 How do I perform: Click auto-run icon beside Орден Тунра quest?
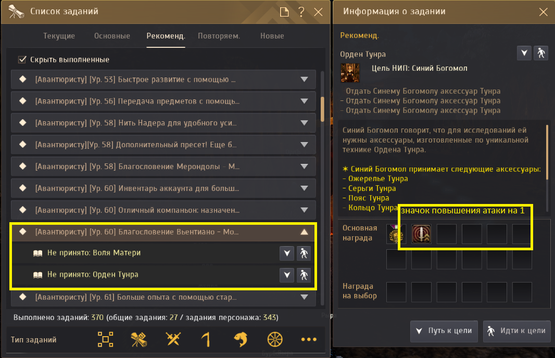304,275
